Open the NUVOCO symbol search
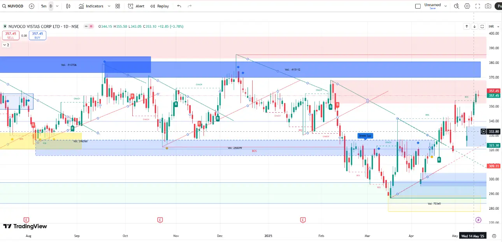This screenshot has height=242, width=502. (13, 6)
